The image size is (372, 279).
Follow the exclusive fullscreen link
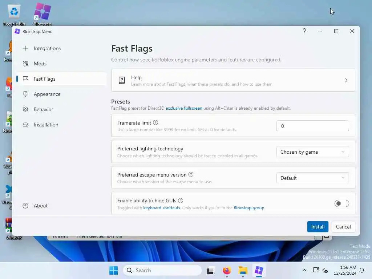(x=184, y=108)
